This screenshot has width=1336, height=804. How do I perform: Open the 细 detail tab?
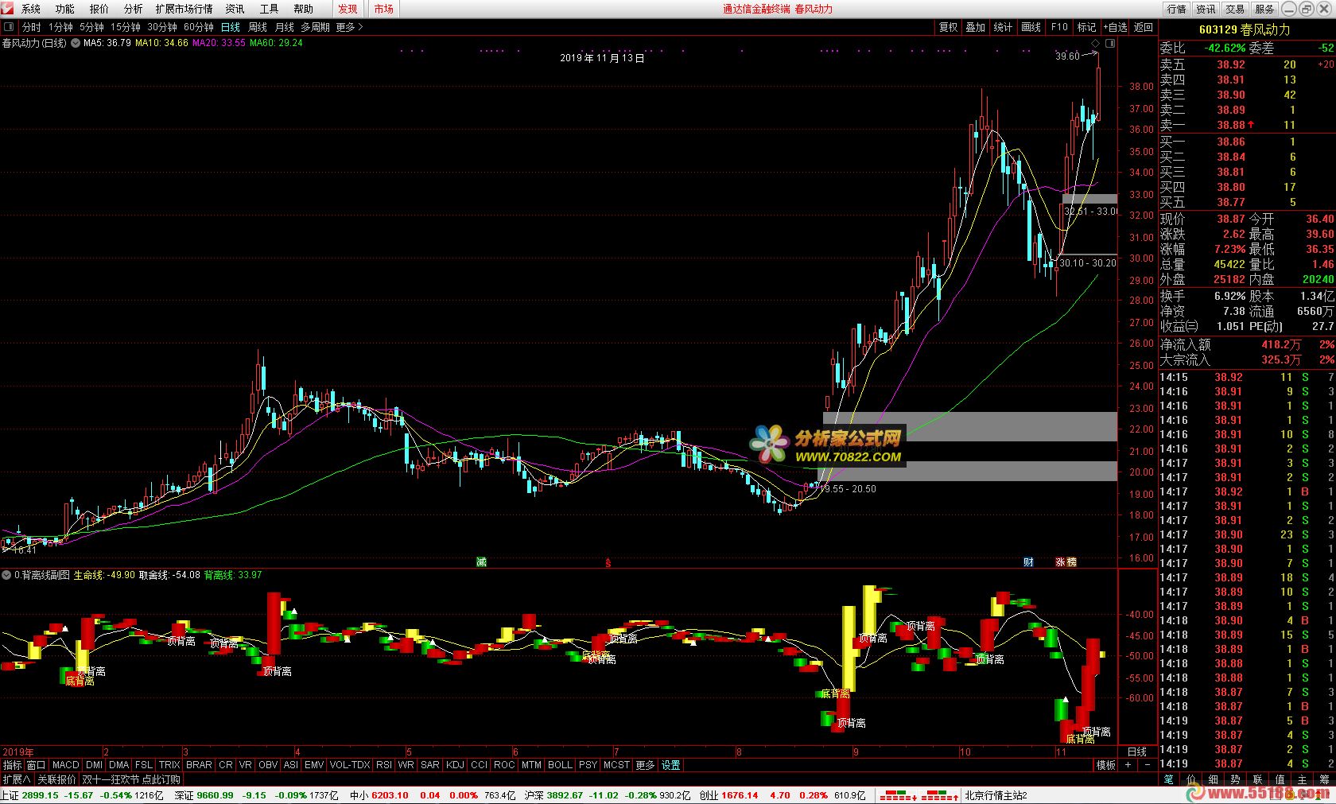[x=1214, y=779]
